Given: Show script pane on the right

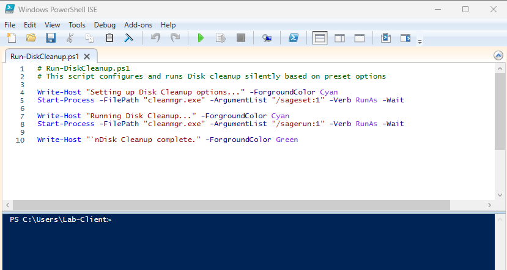Looking at the screenshot, I should (x=339, y=38).
